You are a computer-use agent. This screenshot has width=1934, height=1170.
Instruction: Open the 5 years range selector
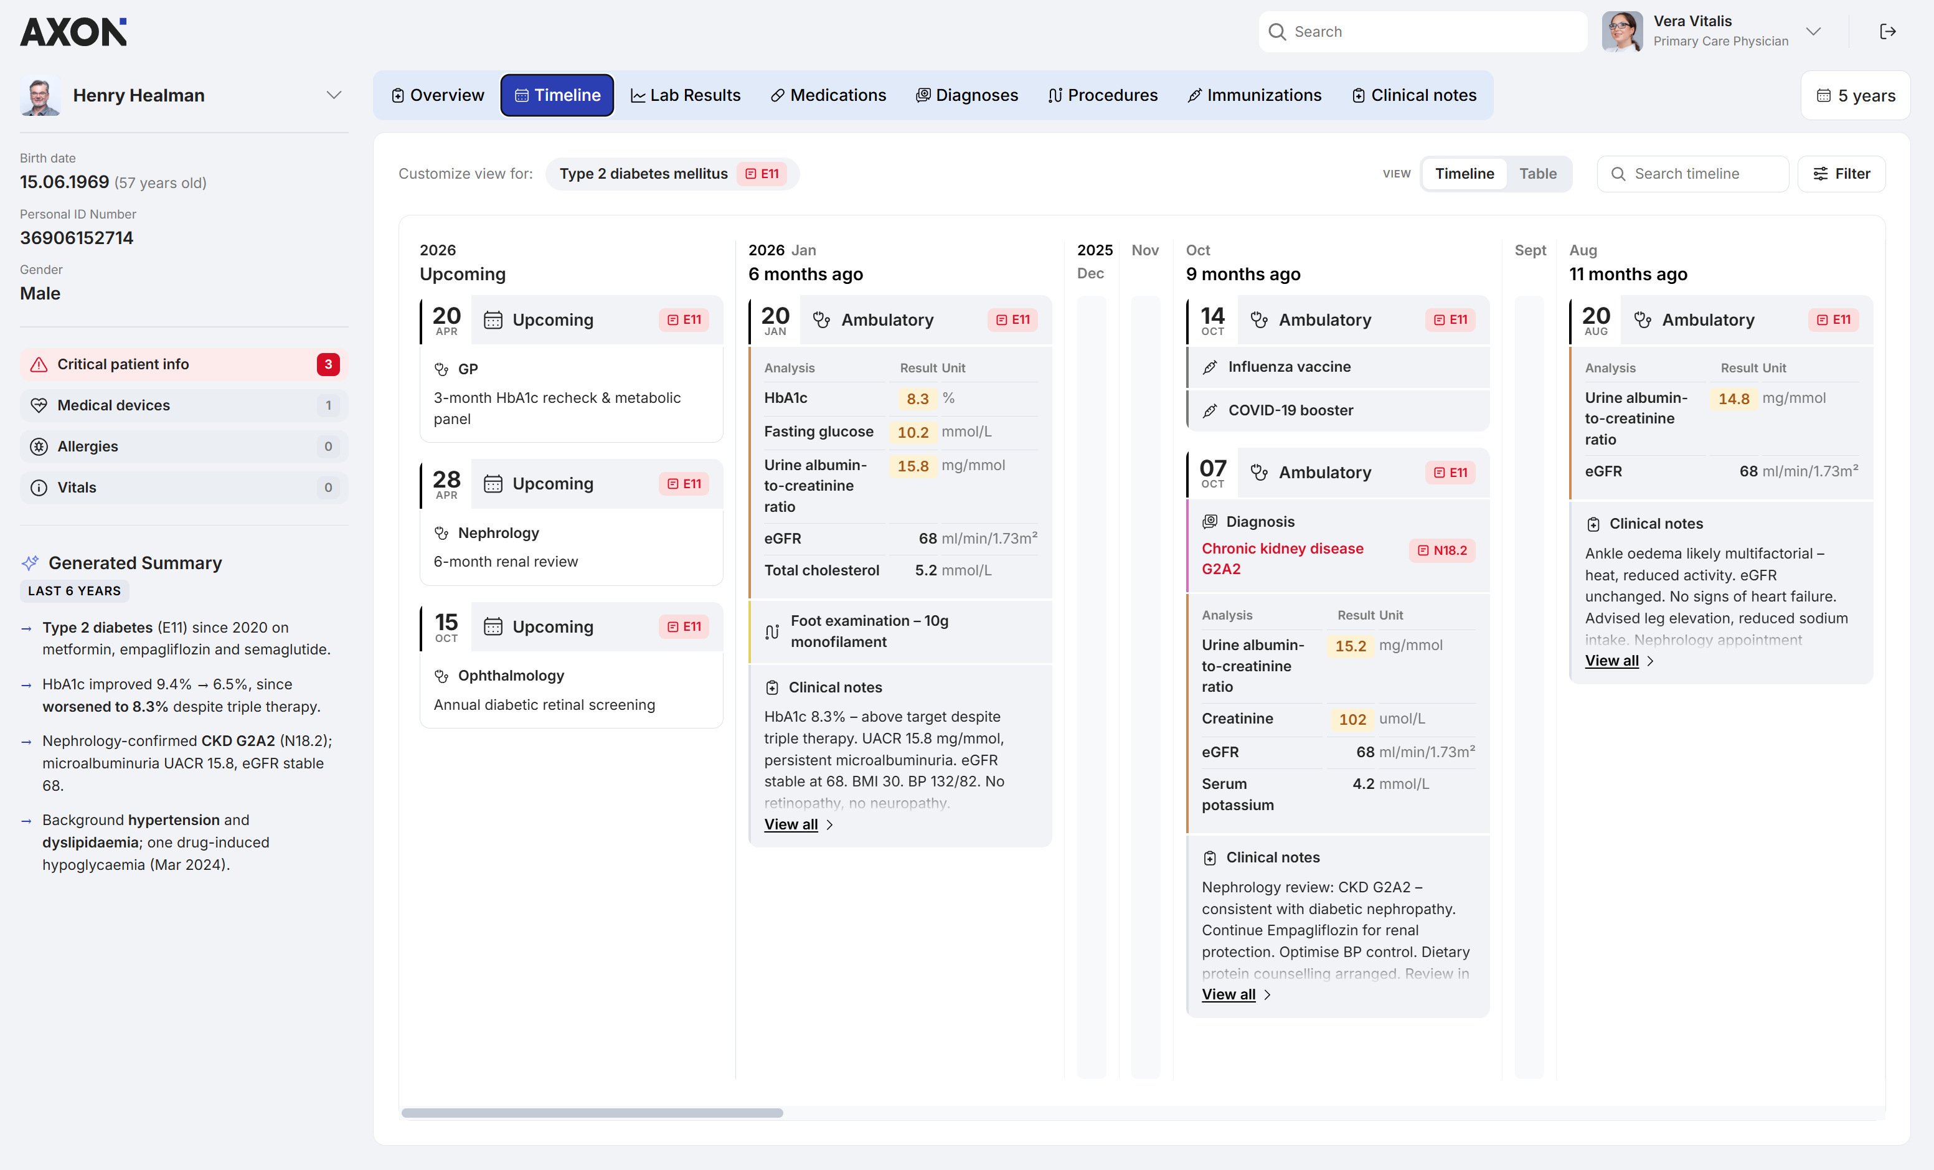point(1856,96)
